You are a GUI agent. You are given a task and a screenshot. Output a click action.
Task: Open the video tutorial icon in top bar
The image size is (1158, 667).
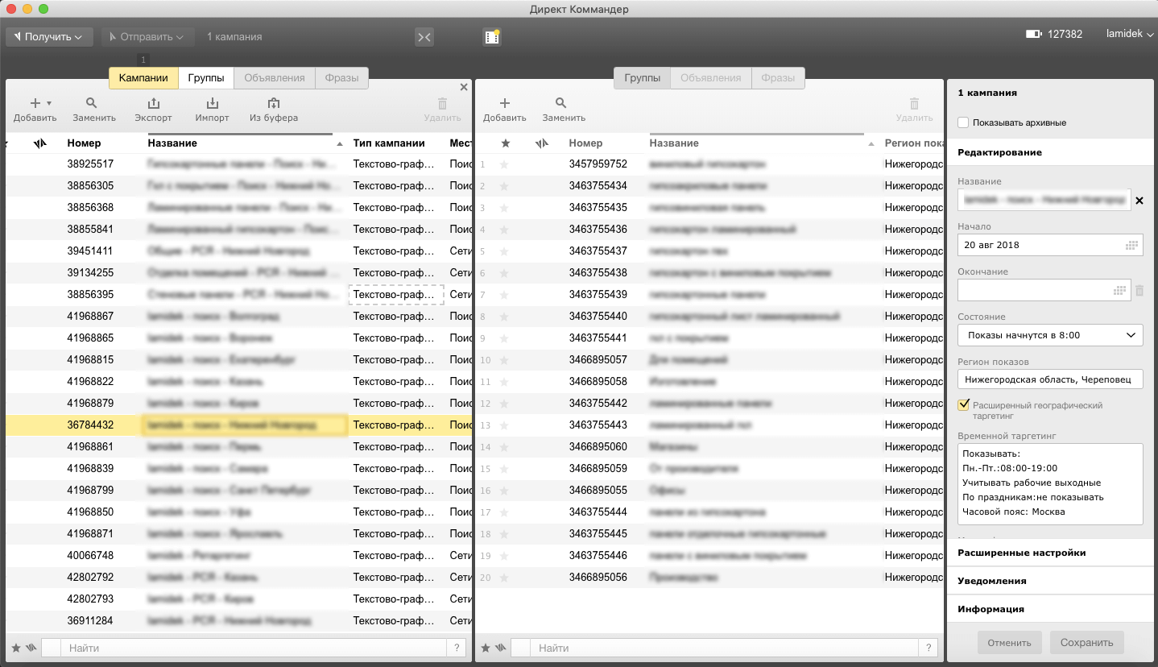click(492, 36)
